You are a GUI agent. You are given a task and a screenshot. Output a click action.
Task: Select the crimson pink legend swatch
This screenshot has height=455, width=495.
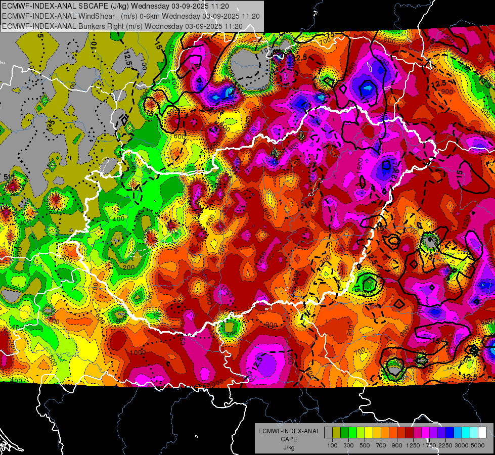coord(417,432)
